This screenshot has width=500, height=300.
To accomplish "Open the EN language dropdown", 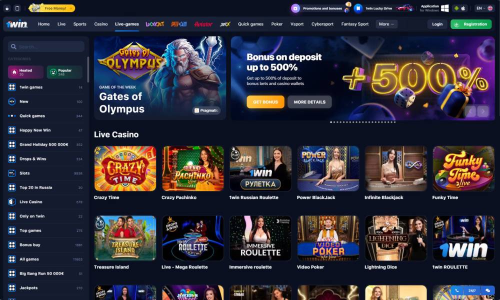I will tap(483, 8).
